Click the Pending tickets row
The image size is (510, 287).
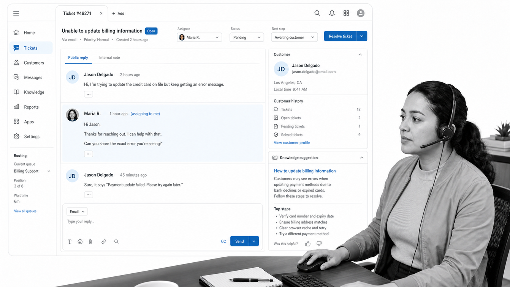click(317, 126)
